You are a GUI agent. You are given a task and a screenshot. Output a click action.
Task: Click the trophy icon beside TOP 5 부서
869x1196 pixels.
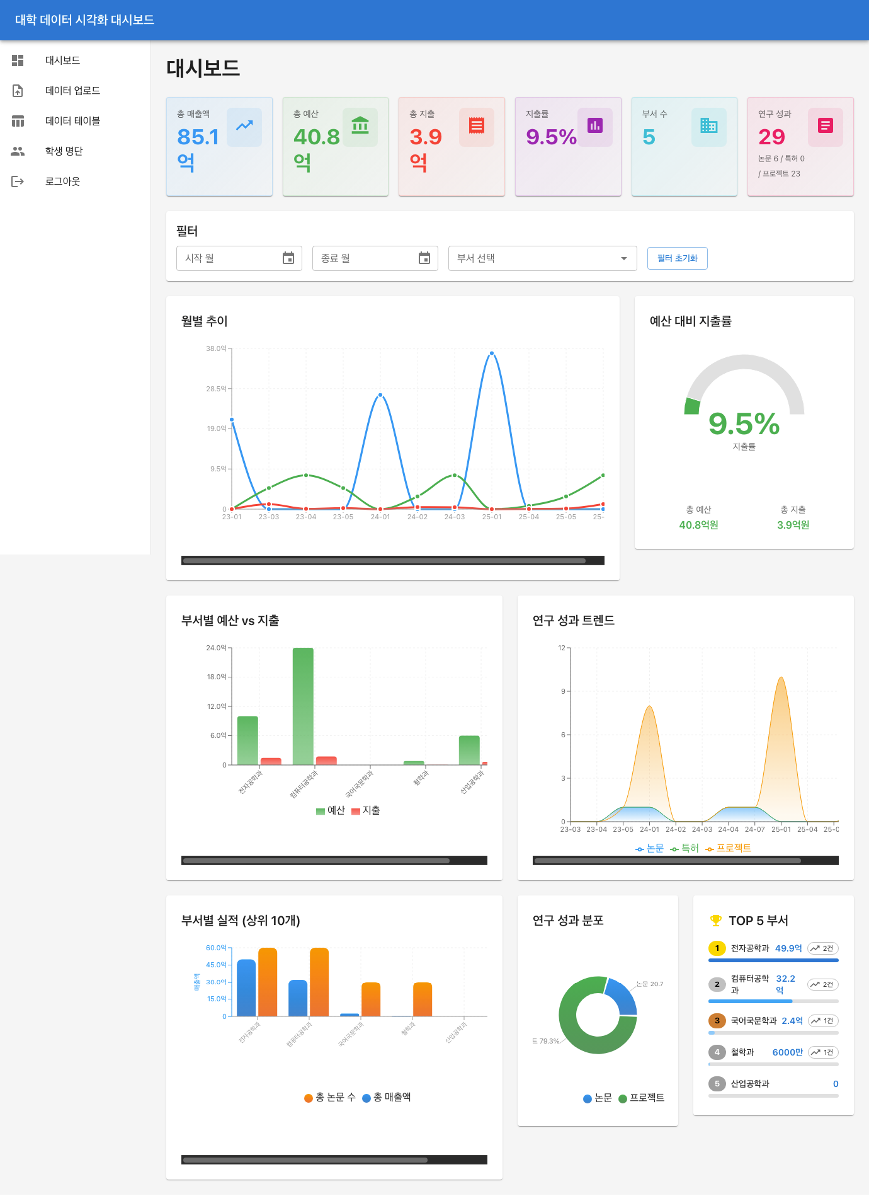716,921
